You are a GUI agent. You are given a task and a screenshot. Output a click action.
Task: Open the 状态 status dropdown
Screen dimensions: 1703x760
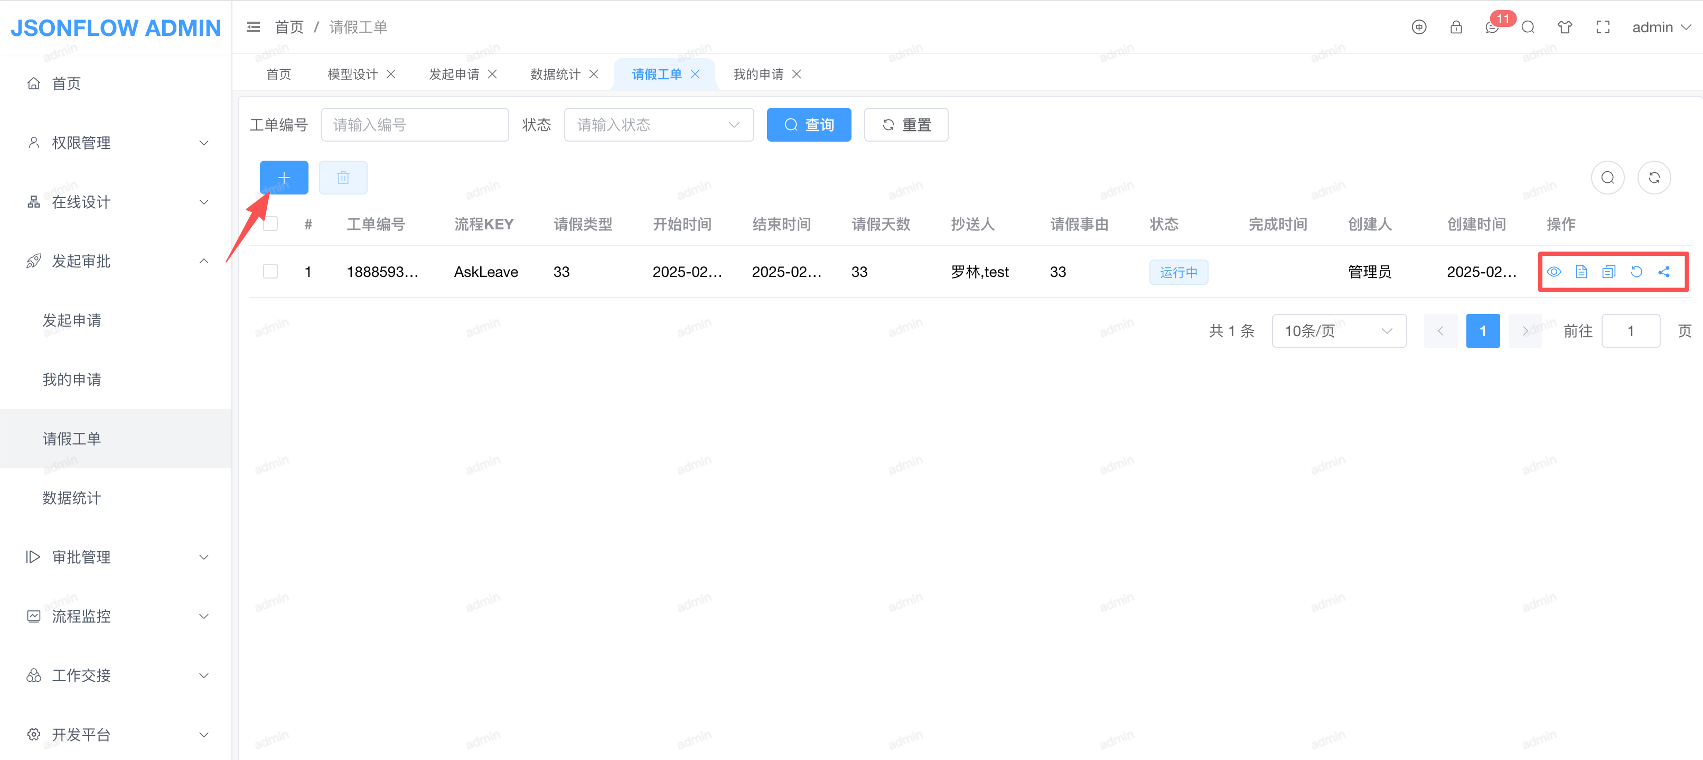(658, 125)
